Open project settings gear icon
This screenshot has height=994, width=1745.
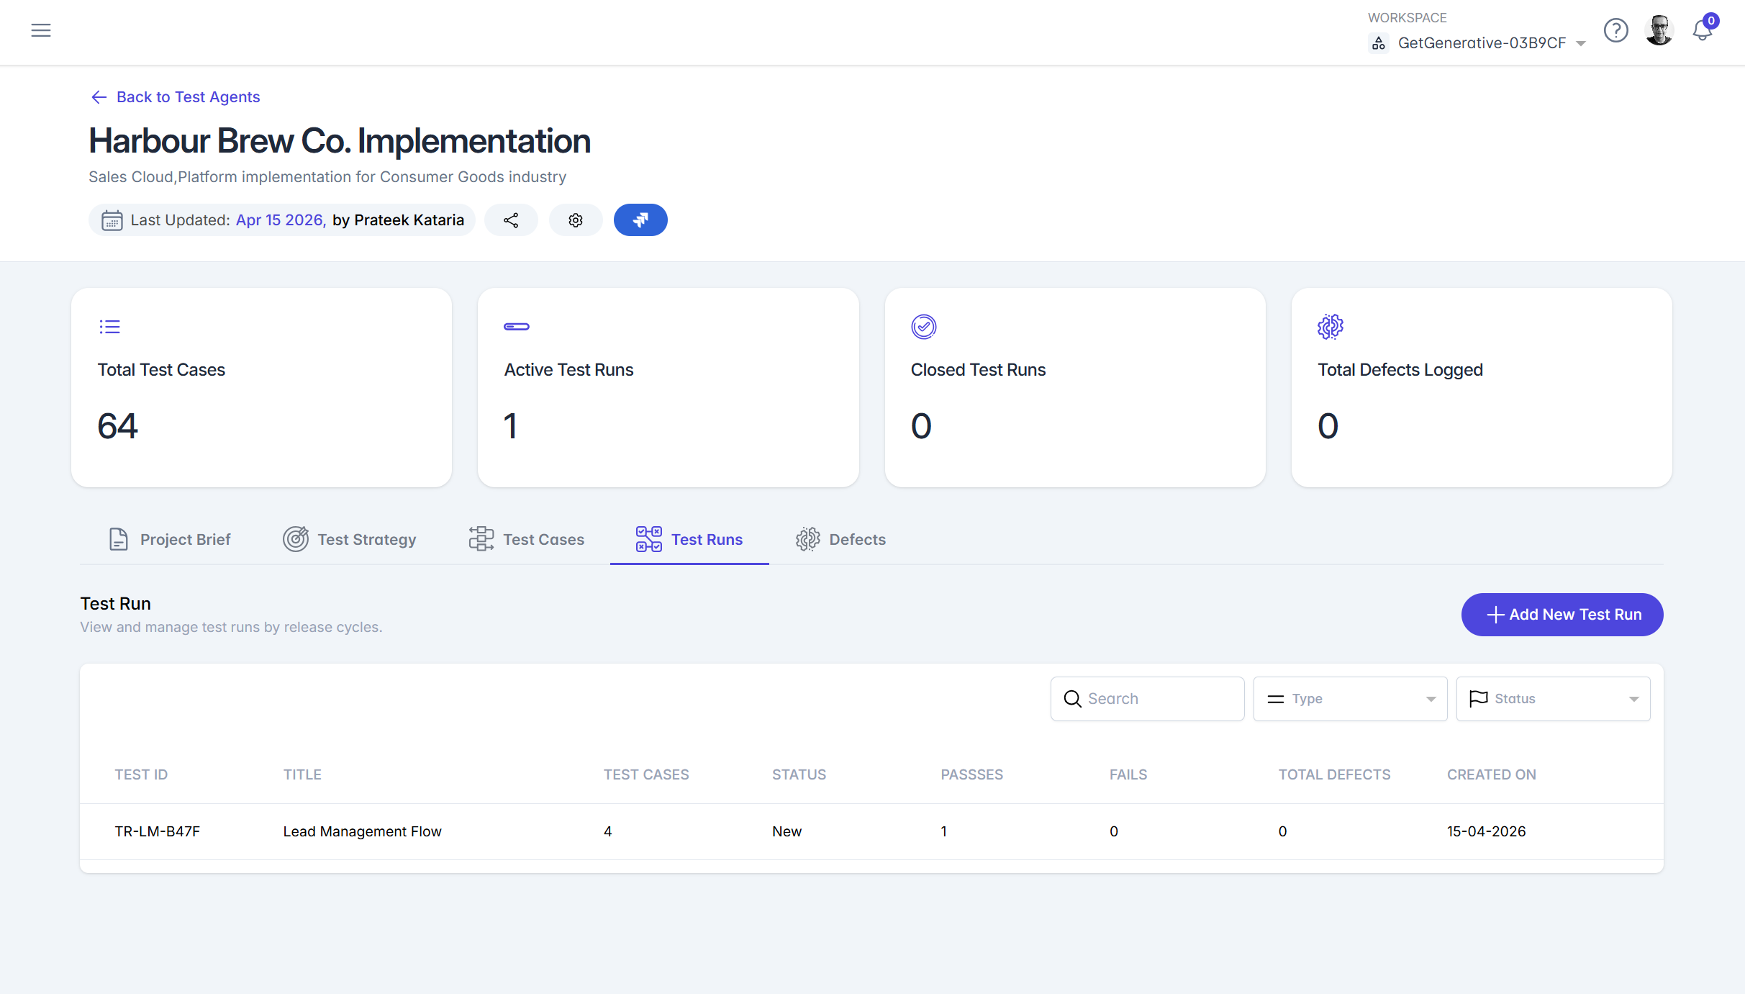coord(576,220)
